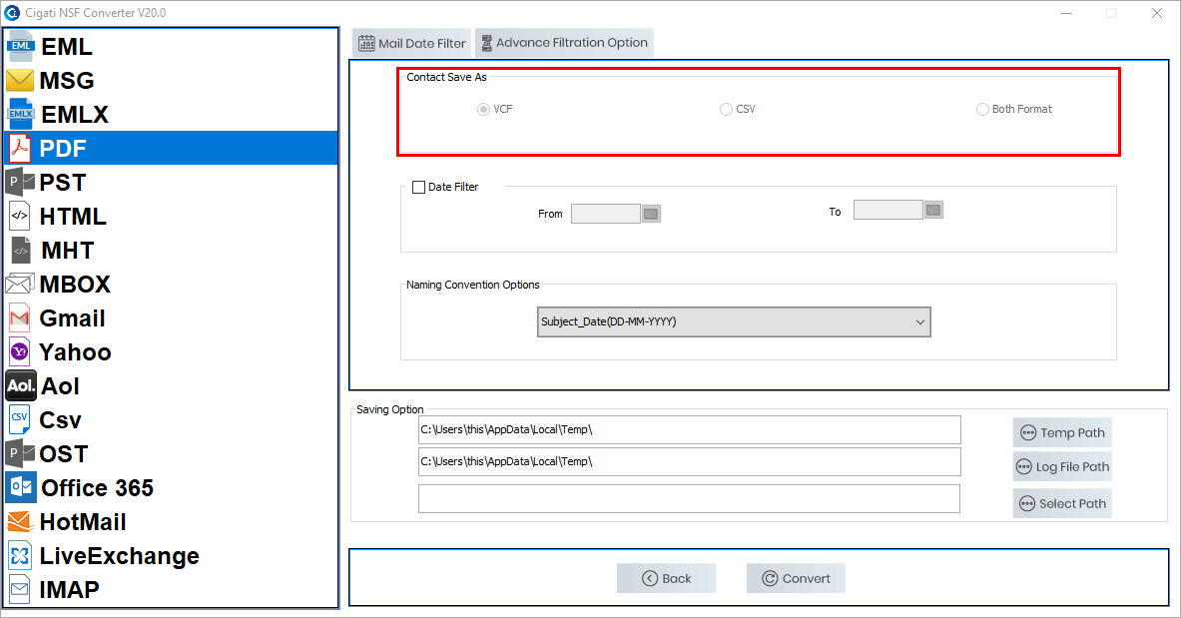Image resolution: width=1181 pixels, height=618 pixels.
Task: Click the PDF Acrobat icon
Action: [x=20, y=148]
